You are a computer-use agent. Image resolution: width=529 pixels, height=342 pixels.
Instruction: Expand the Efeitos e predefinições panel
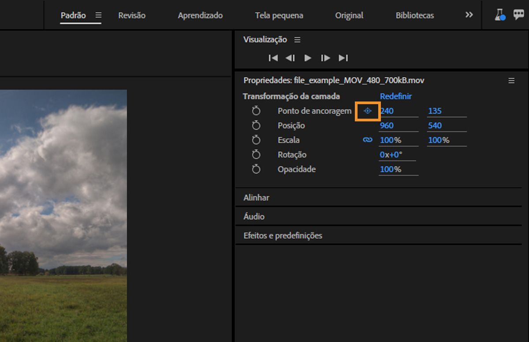point(378,236)
